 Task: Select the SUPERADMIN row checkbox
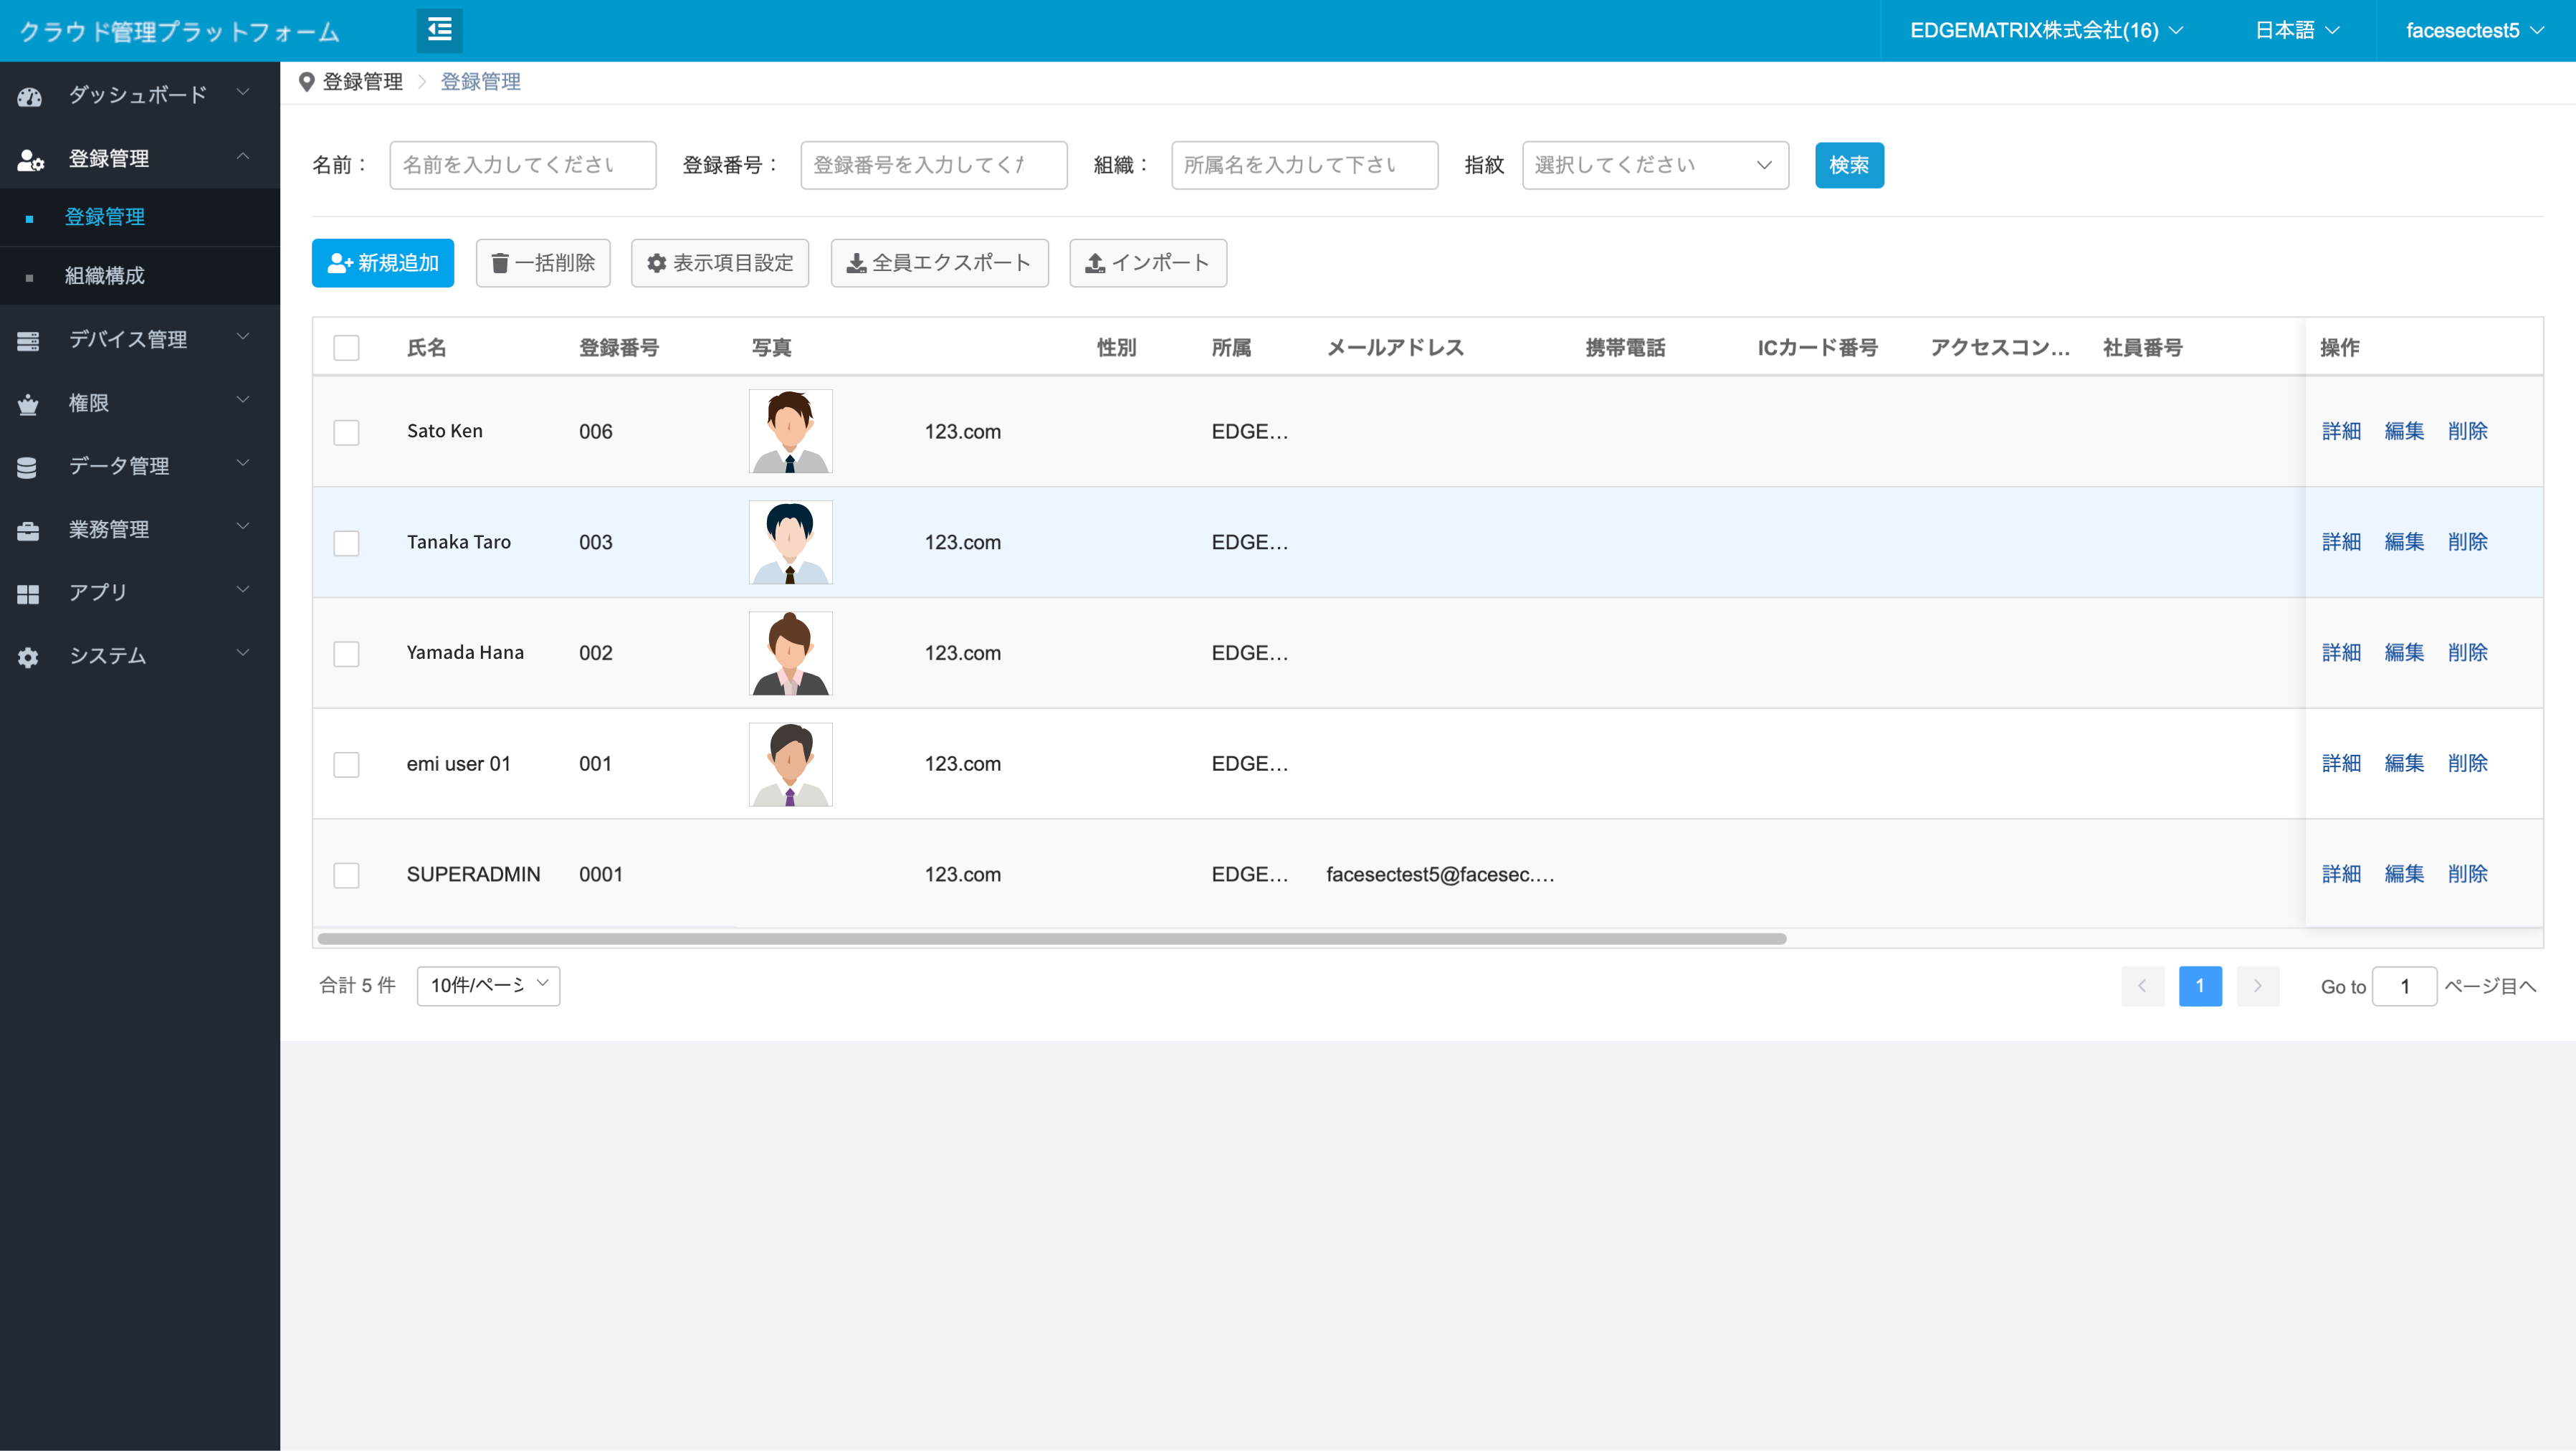coord(346,875)
